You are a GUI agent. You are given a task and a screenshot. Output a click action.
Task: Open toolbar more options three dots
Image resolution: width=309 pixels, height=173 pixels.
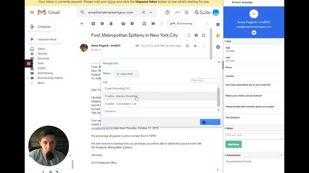(x=161, y=24)
